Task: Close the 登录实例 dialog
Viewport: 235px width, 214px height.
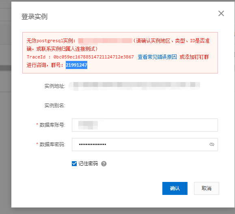Action: click(221, 13)
